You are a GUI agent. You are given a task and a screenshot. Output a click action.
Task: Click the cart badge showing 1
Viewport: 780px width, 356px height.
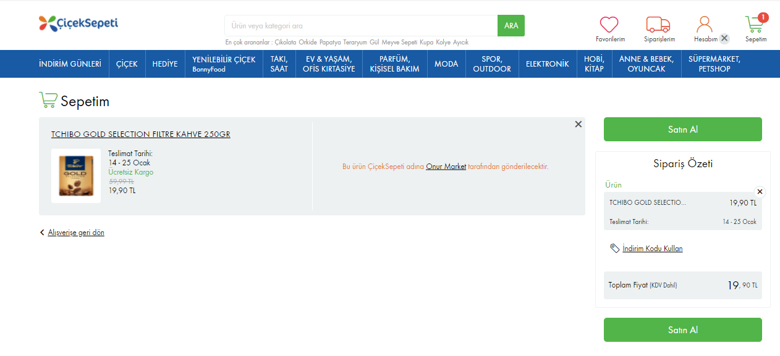coord(763,17)
